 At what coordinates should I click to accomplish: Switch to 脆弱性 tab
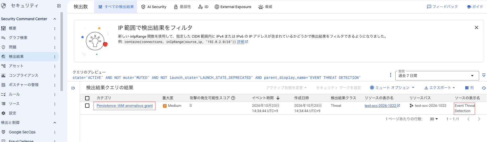point(182,7)
